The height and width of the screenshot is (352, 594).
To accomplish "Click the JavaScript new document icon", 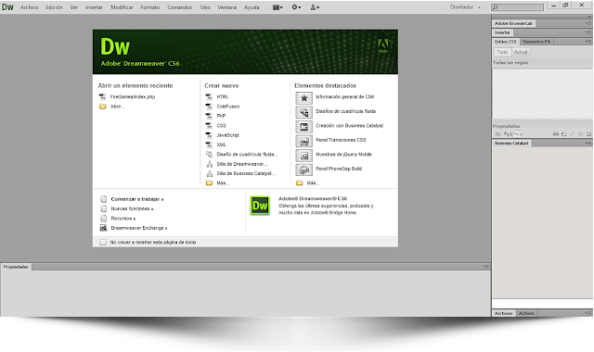I will [x=209, y=135].
